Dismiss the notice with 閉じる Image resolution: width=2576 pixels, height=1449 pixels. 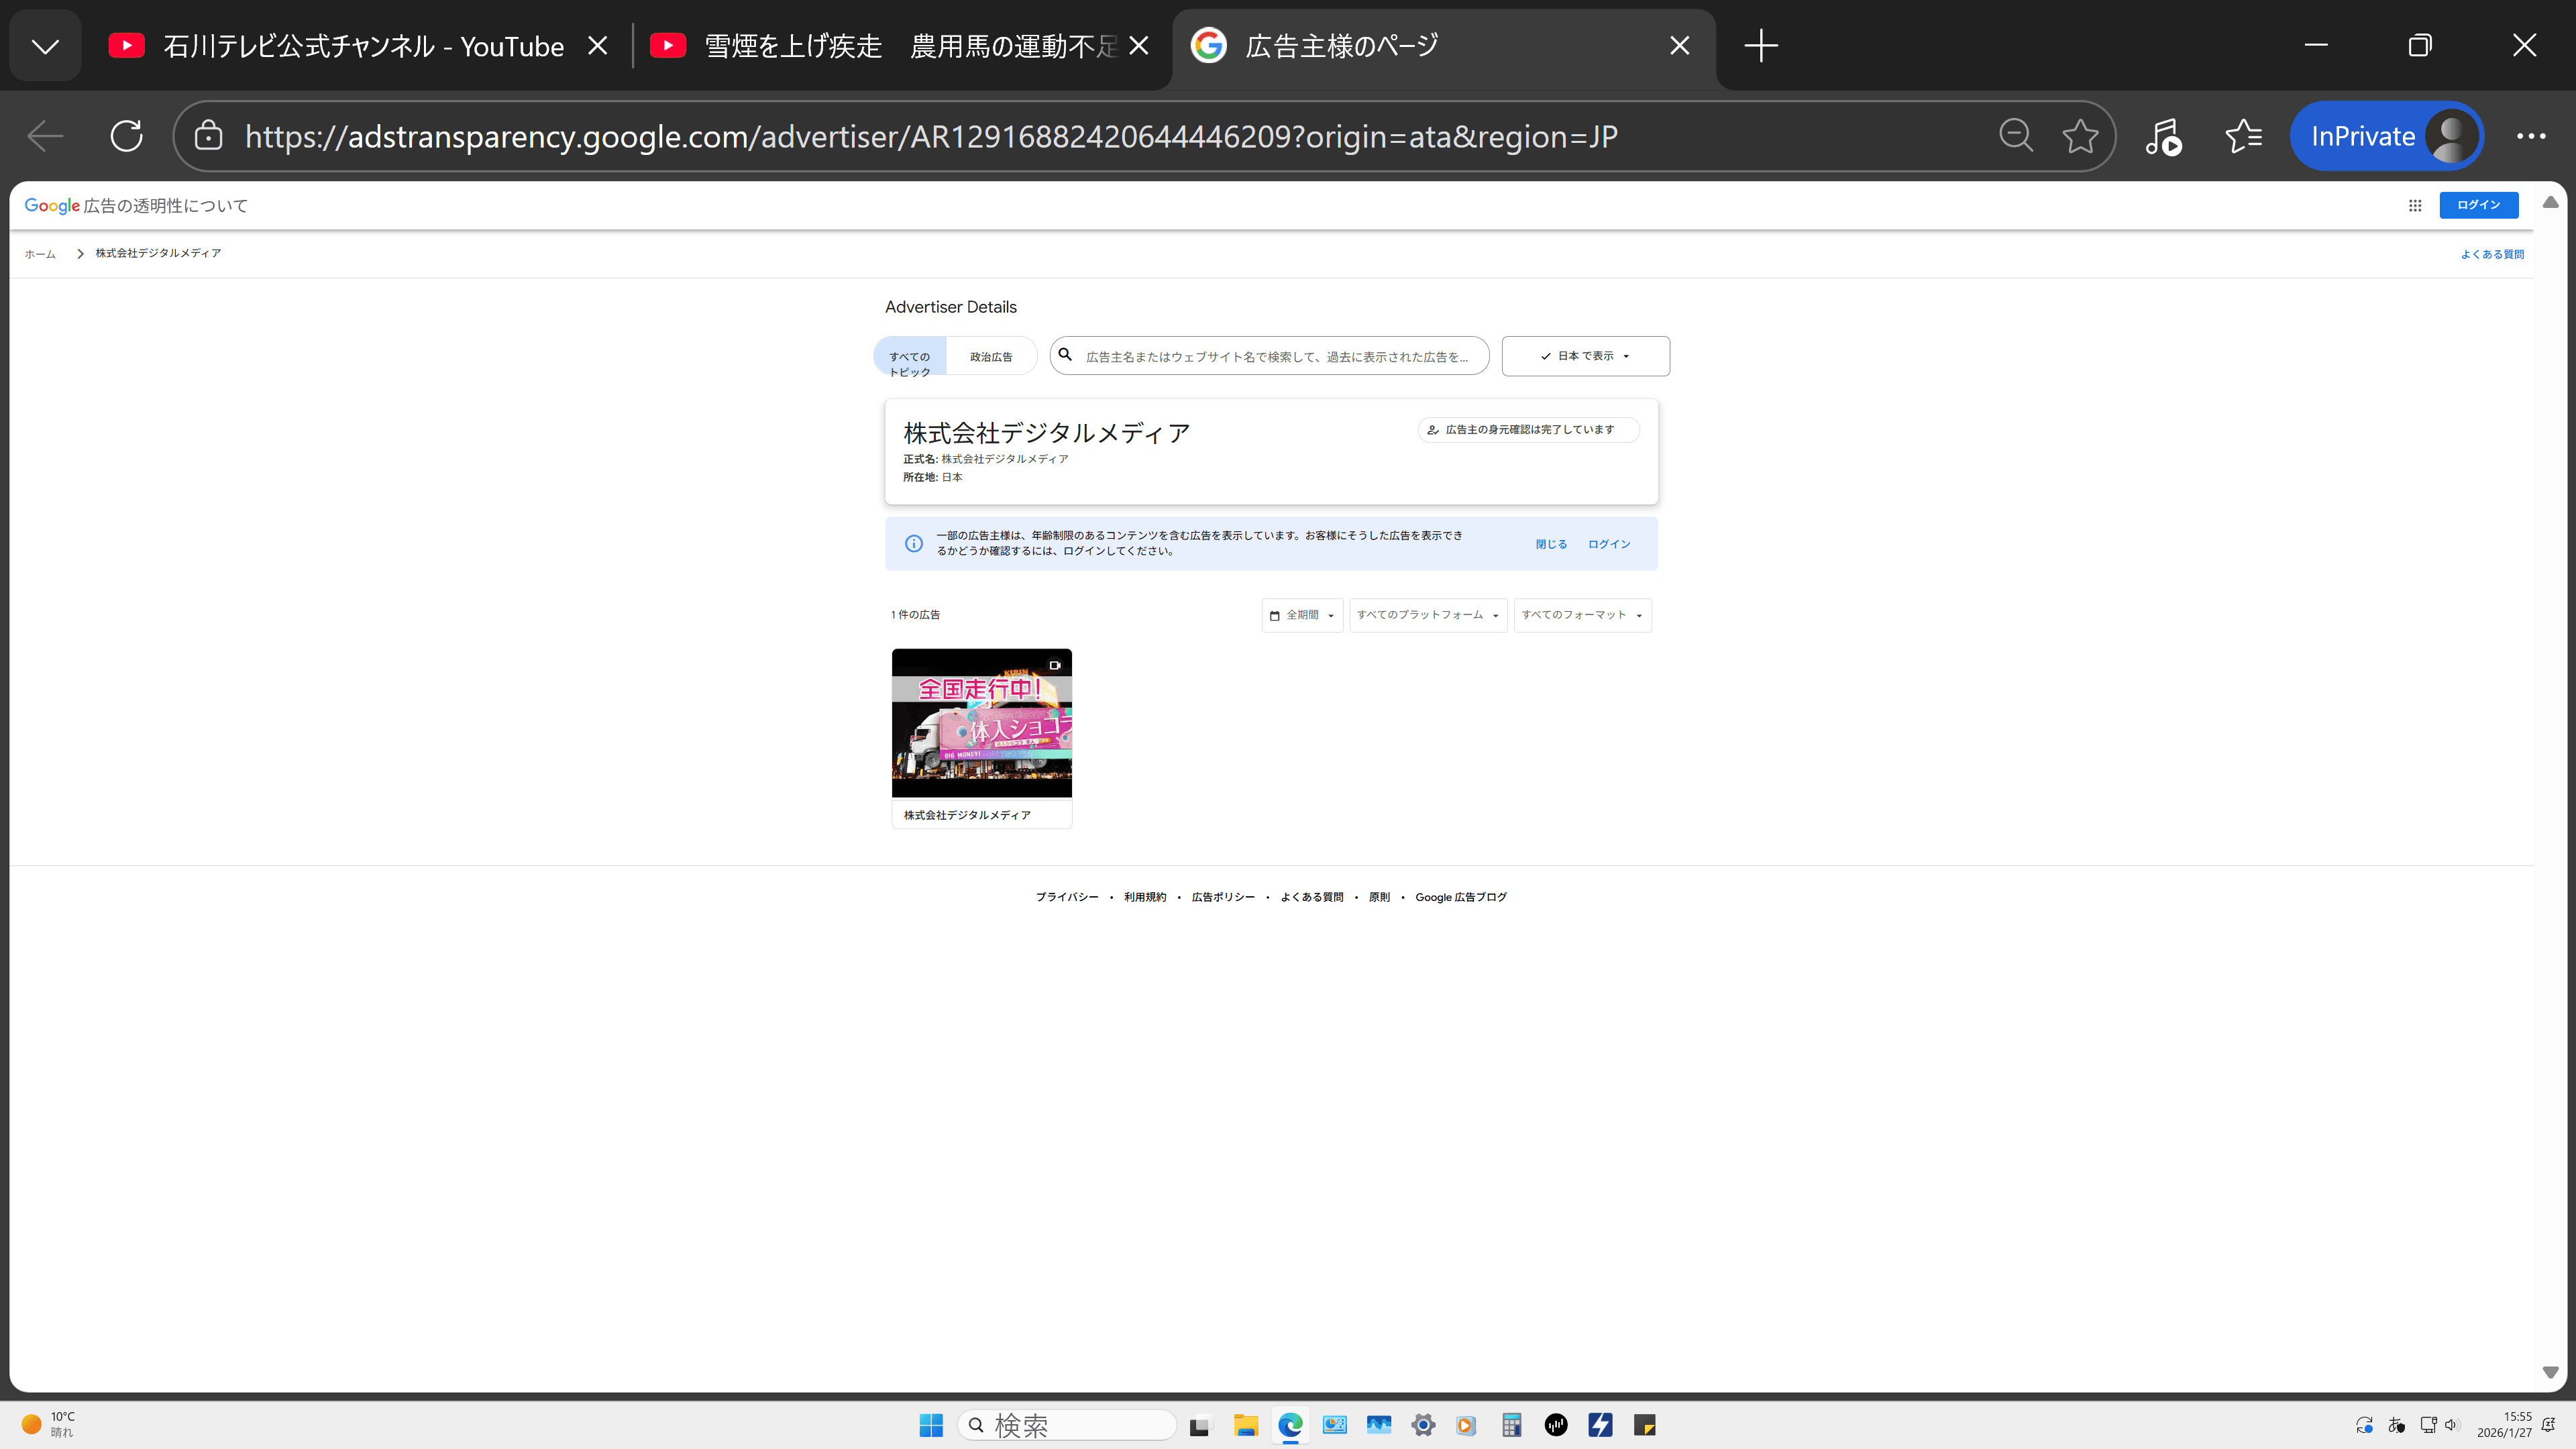coord(1551,544)
